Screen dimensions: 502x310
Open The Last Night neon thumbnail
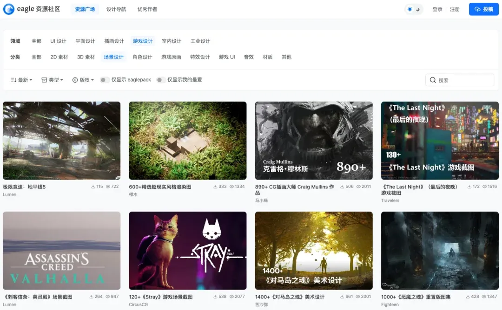point(440,141)
